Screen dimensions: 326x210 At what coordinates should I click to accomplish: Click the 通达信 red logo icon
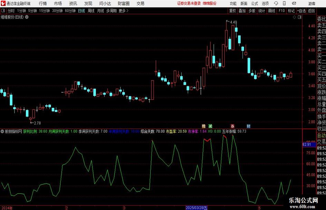pyautogui.click(x=3, y=3)
